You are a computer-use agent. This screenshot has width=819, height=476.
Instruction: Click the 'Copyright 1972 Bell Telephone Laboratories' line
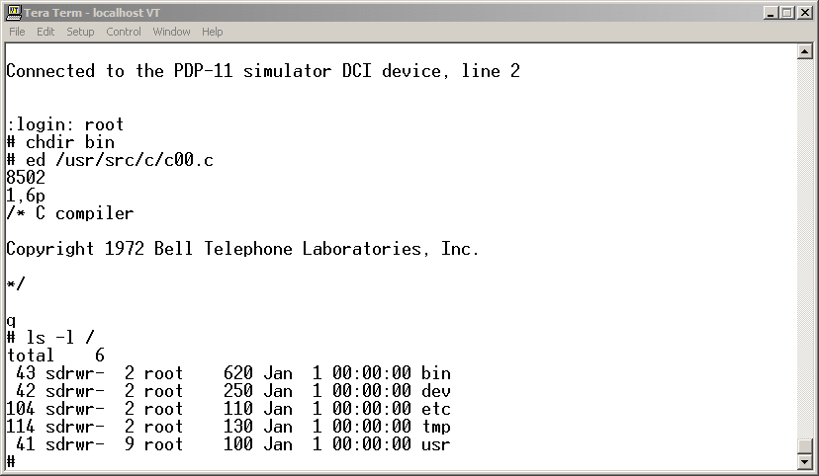243,249
